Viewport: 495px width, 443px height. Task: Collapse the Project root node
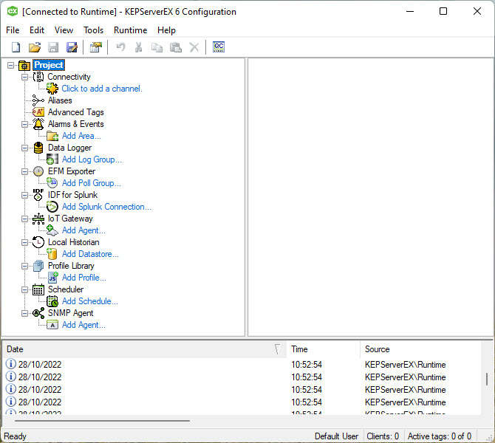tap(10, 65)
